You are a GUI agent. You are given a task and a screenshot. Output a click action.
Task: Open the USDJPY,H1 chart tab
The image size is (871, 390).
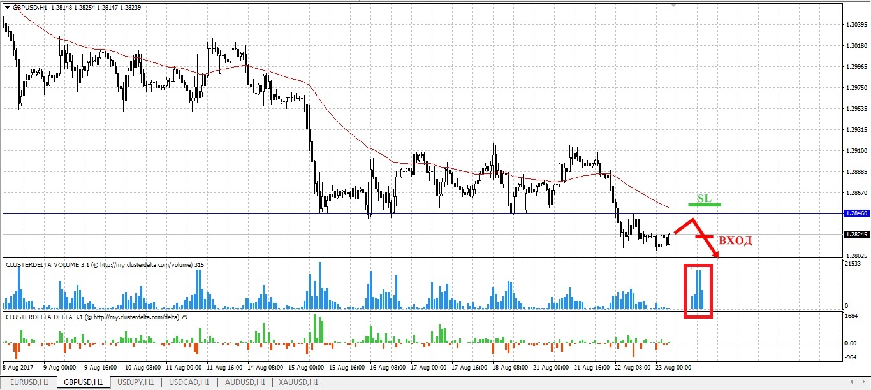(x=135, y=382)
